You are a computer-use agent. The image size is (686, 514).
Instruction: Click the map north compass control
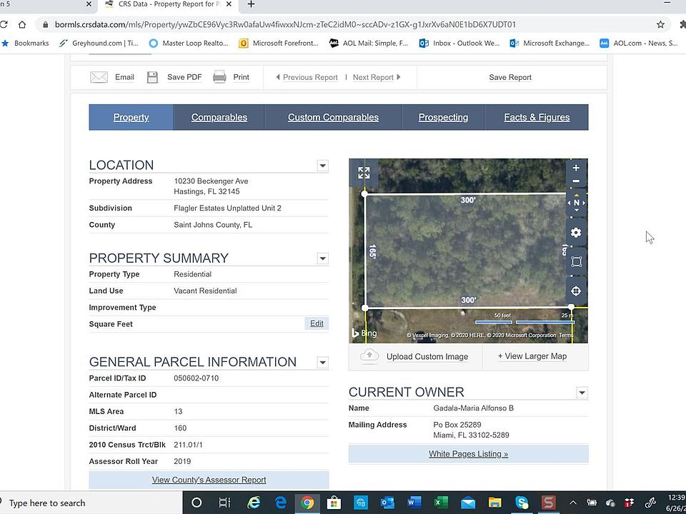tap(576, 203)
